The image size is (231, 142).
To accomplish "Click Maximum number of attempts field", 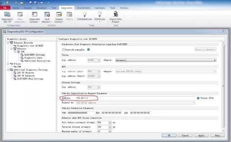I will tap(103, 131).
